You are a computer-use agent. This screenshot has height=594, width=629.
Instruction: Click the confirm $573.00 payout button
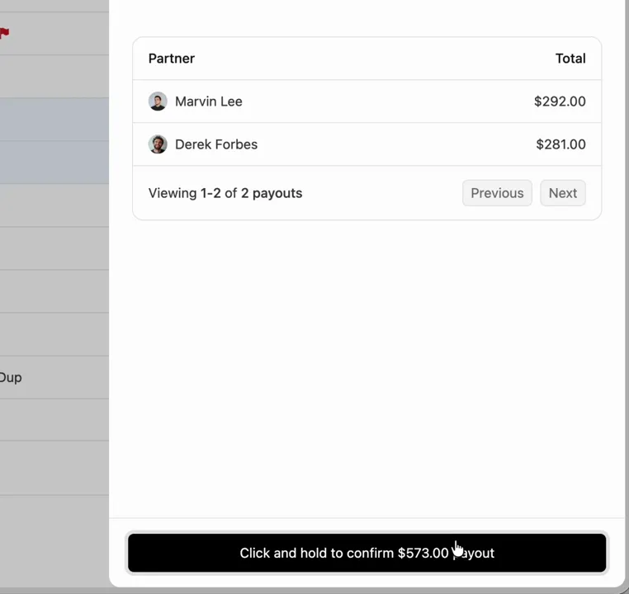pos(367,553)
